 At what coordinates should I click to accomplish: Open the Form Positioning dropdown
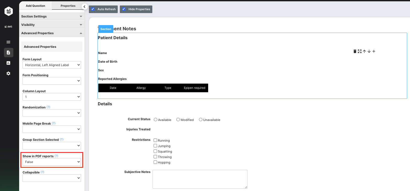coord(52,81)
